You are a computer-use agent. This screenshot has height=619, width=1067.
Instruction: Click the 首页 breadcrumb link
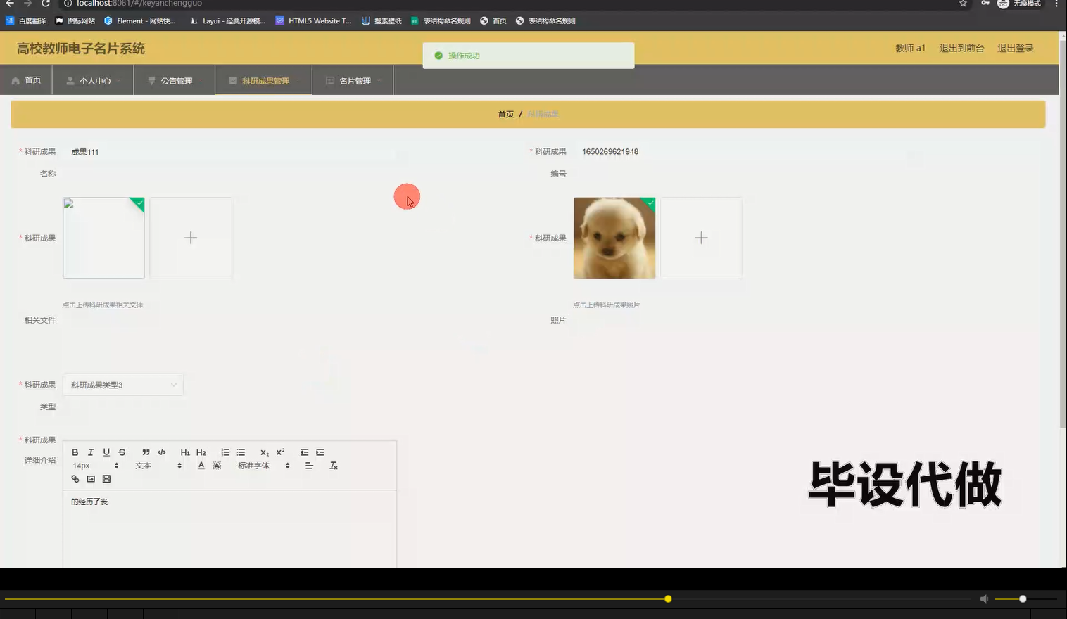tap(505, 113)
